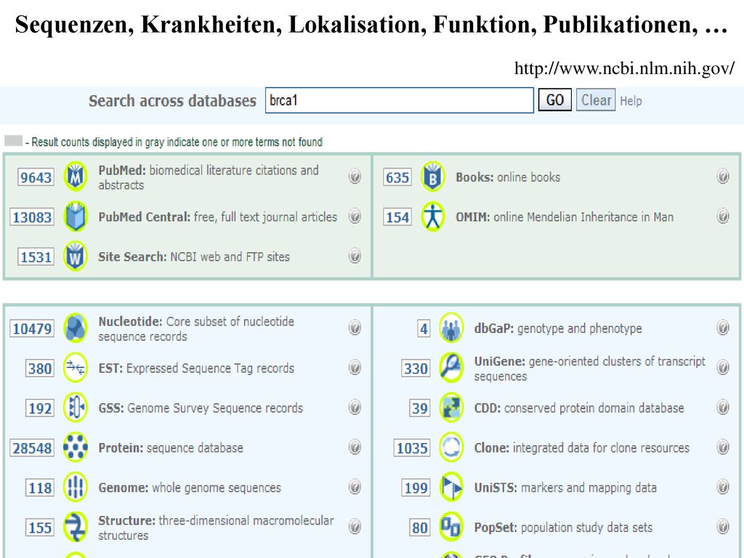
Task: Open the 9643 PubMed results count
Action: 36,177
